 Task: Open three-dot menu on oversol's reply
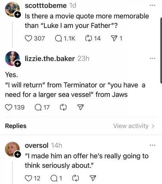(152, 145)
